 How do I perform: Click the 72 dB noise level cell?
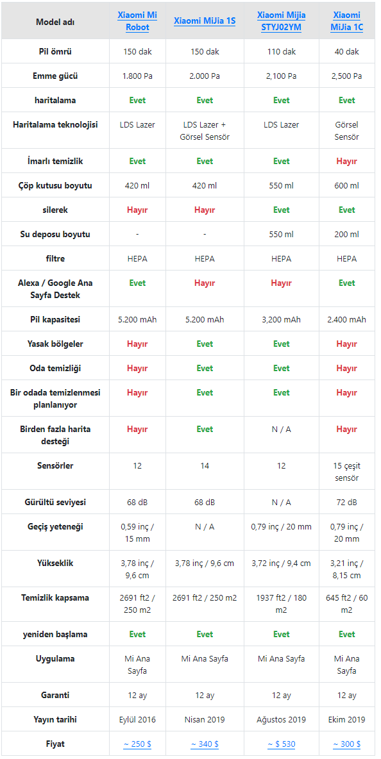346,502
